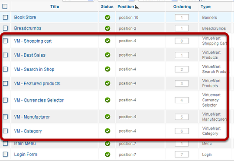Open the VM - Shopping cart module
The height and width of the screenshot is (161, 234).
pos(33,41)
